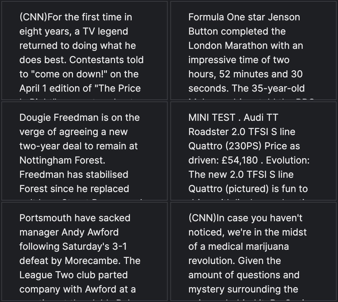Click the text "mystery surrounding the"
Image resolution: width=338 pixels, height=302 pixels.
(243, 289)
